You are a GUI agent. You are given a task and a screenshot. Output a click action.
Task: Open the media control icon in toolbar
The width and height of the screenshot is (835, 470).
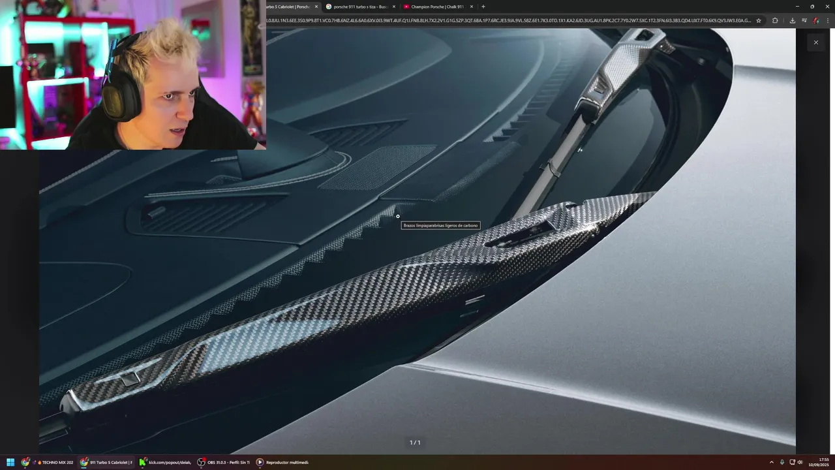(x=804, y=20)
